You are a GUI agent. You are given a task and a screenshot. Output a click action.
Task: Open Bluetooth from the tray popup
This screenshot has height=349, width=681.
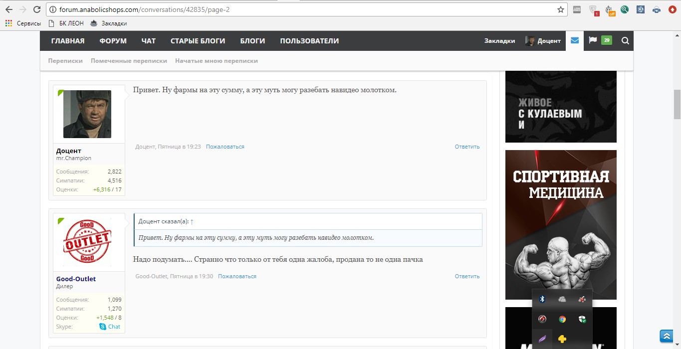(542, 299)
